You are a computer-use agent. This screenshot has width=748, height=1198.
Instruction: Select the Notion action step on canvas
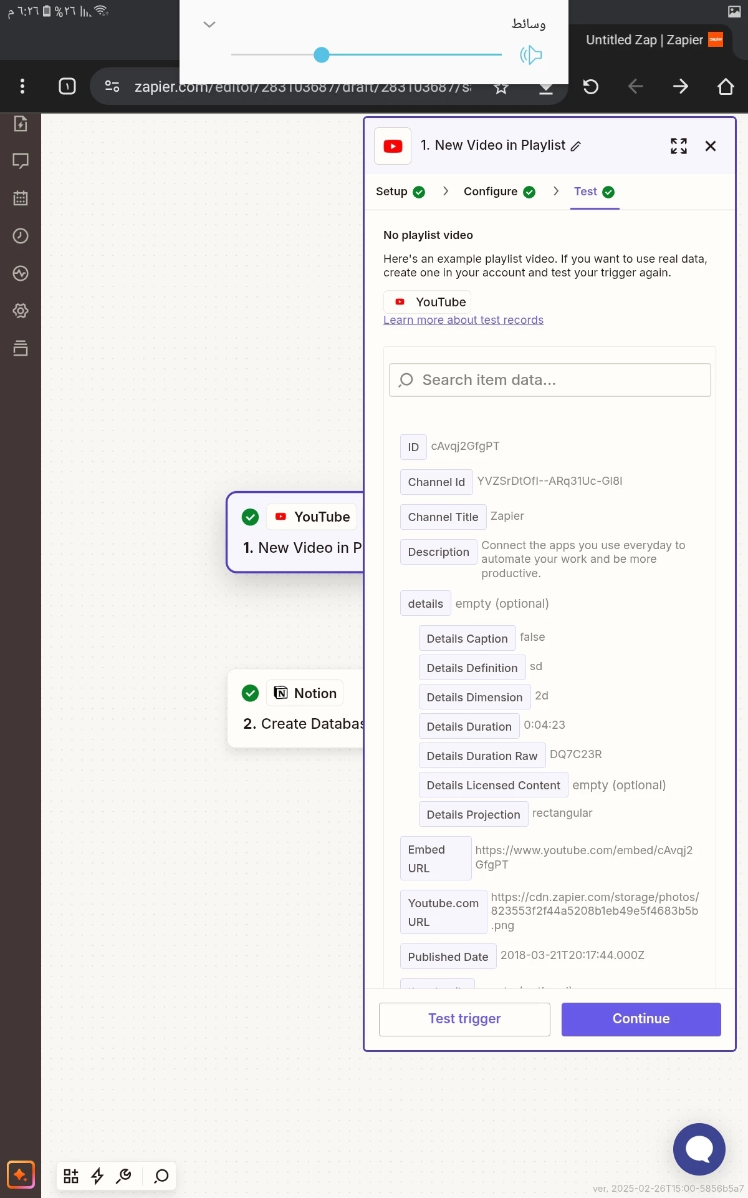[x=296, y=708]
